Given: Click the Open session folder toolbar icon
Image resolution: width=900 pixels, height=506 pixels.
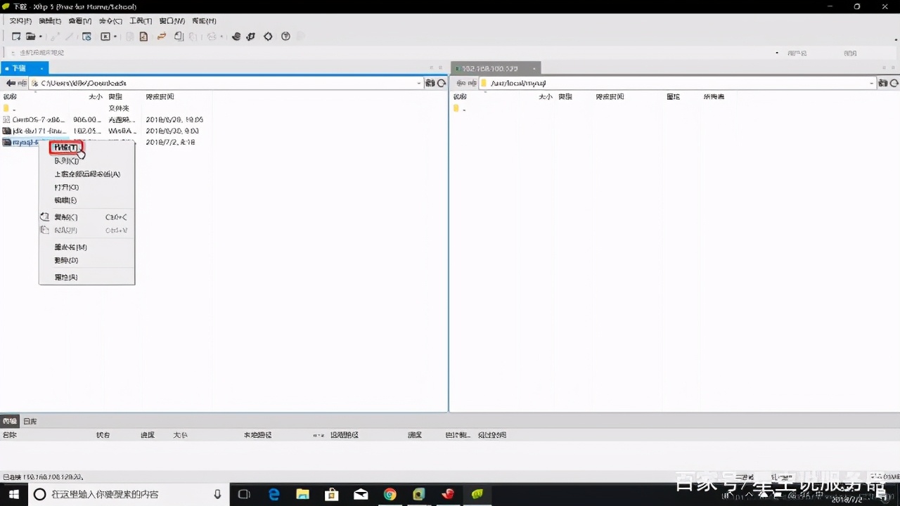Looking at the screenshot, I should 30,37.
